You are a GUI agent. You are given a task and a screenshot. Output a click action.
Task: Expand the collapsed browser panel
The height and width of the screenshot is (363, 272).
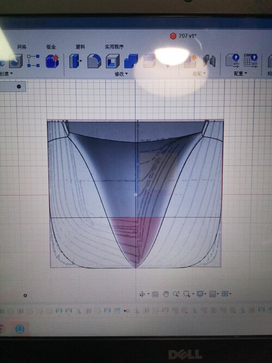coord(19,87)
